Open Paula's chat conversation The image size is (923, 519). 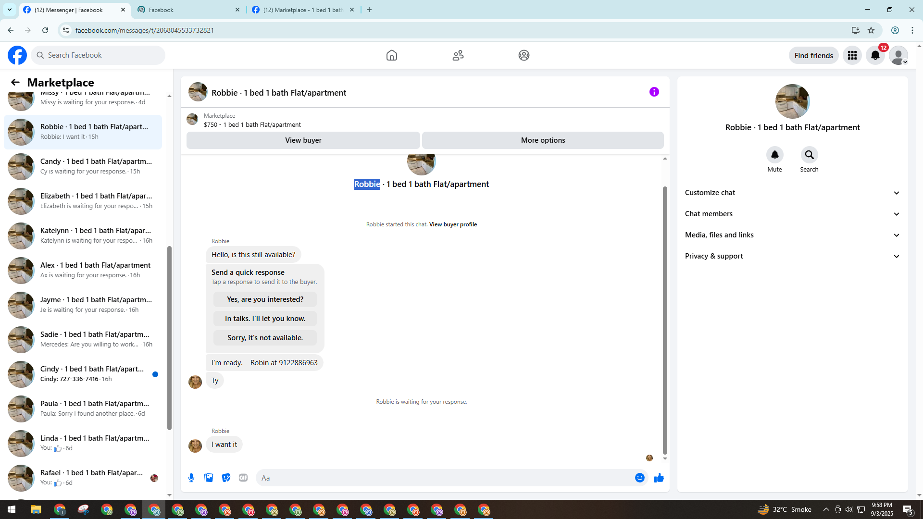83,408
